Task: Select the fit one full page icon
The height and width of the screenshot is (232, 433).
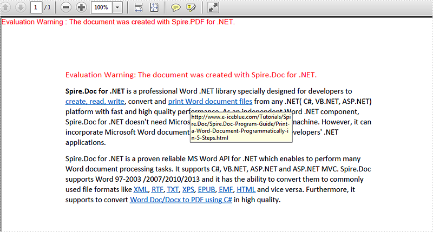Action: click(154, 8)
